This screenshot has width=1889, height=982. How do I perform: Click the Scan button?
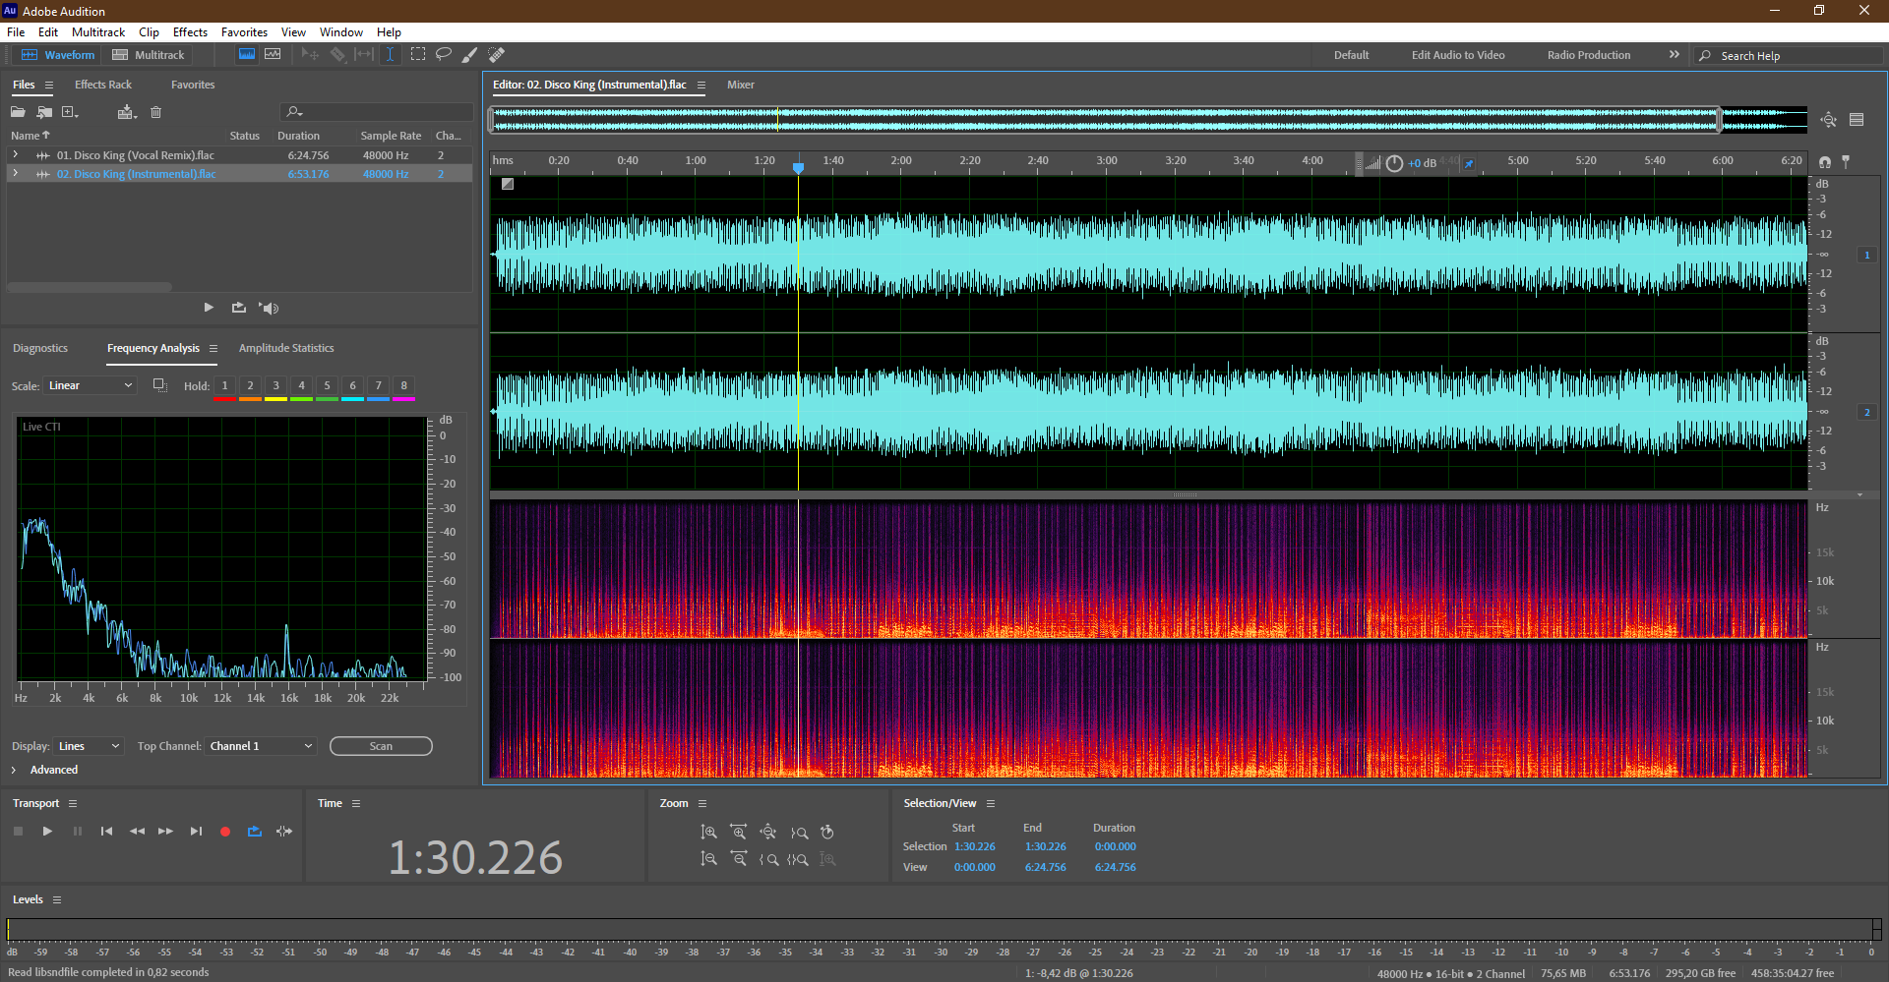pos(381,746)
